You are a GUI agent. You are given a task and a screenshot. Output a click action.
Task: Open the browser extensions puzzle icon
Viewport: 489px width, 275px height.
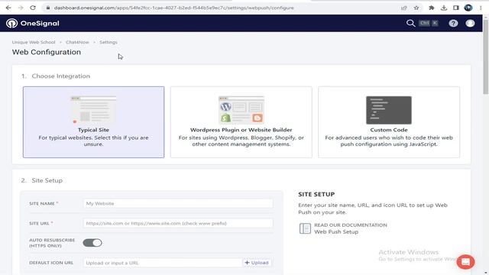pyautogui.click(x=432, y=8)
